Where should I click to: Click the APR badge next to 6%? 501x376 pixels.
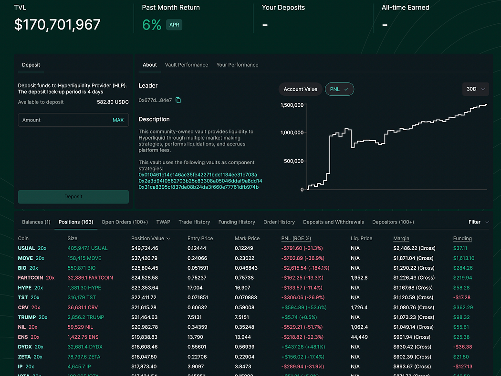pos(174,25)
